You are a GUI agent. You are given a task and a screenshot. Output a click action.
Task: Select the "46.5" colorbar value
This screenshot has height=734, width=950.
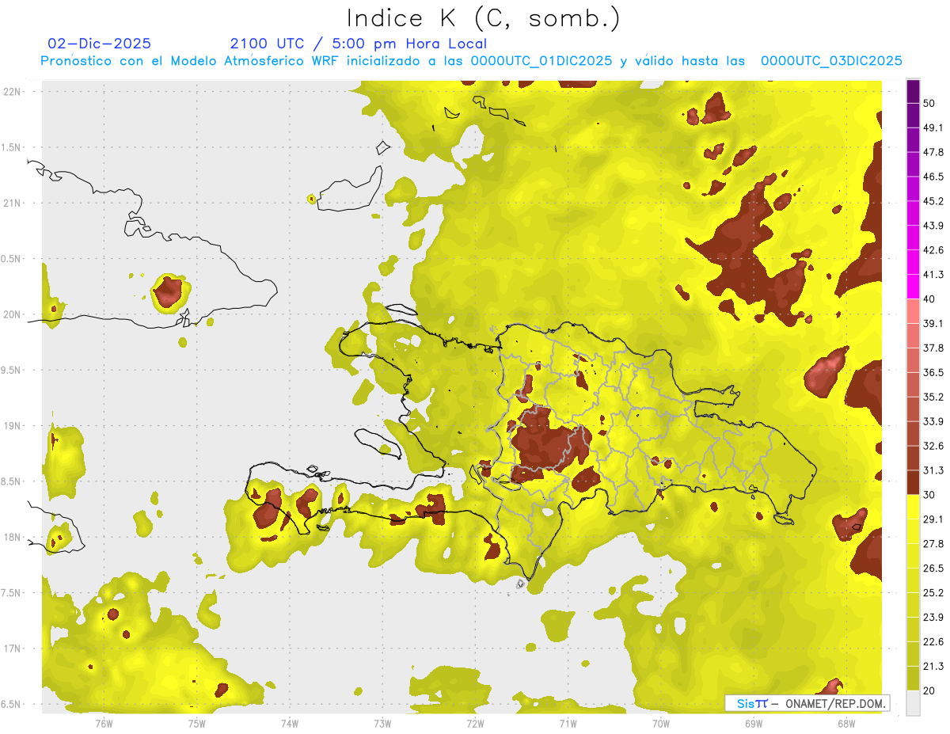933,177
